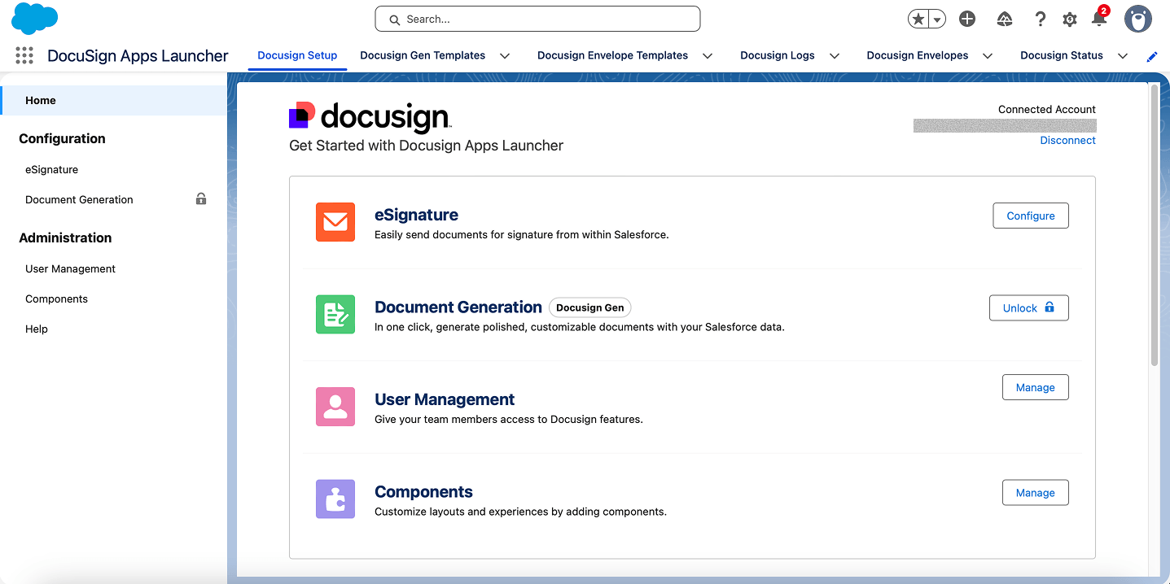Click the Disconnect link
Screen dimensions: 1170x584
pos(1067,140)
